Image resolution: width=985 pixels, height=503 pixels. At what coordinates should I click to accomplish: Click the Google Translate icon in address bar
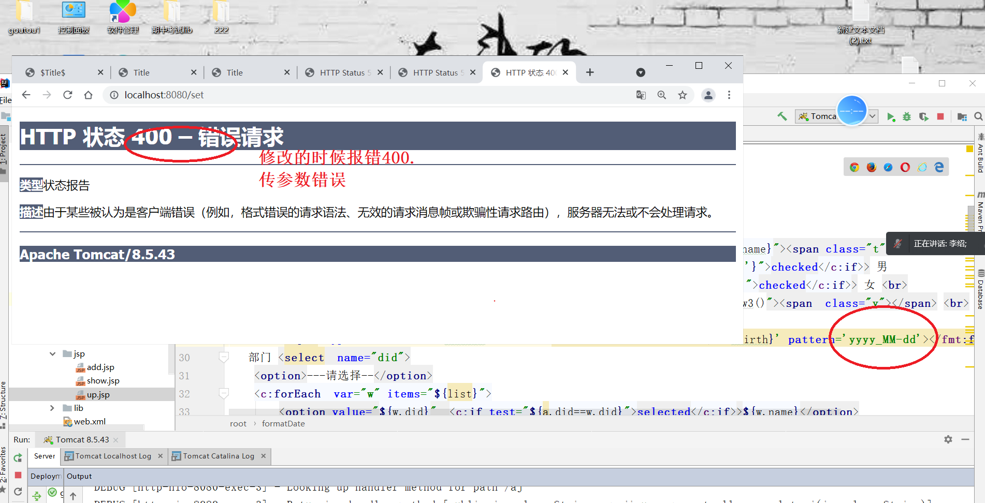(x=641, y=95)
